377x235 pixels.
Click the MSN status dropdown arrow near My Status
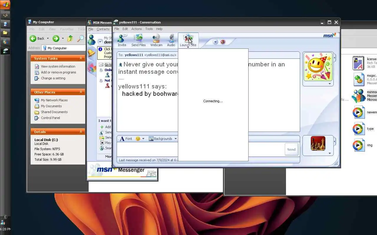click(x=100, y=42)
